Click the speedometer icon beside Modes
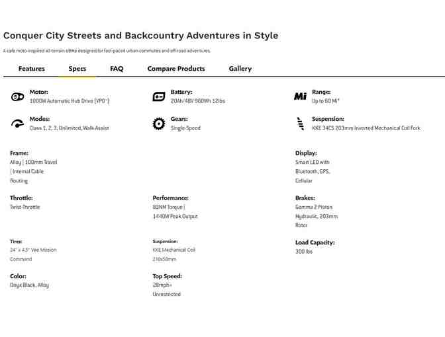This screenshot has height=337, width=445. point(18,124)
